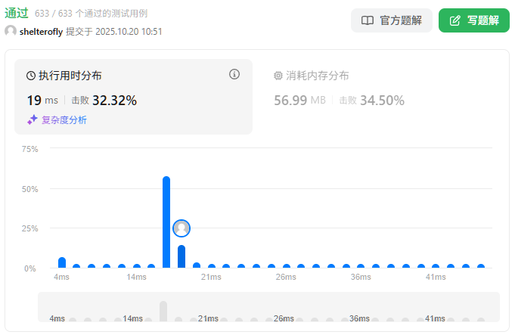The width and height of the screenshot is (515, 335).
Task: Click the shelterofly profile avatar
Action: click(x=11, y=31)
